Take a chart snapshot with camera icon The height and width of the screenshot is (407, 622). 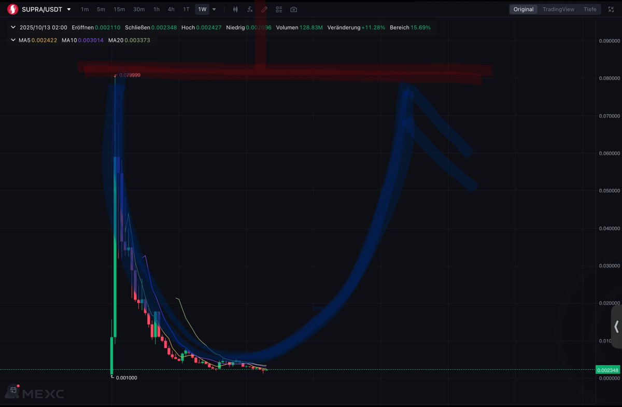294,9
